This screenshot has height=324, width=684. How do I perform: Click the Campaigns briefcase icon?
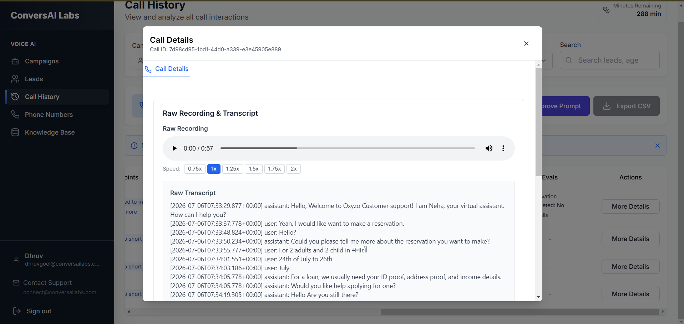tap(15, 61)
